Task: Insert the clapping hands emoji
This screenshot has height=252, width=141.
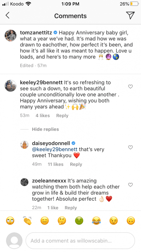Action: (x=27, y=221)
